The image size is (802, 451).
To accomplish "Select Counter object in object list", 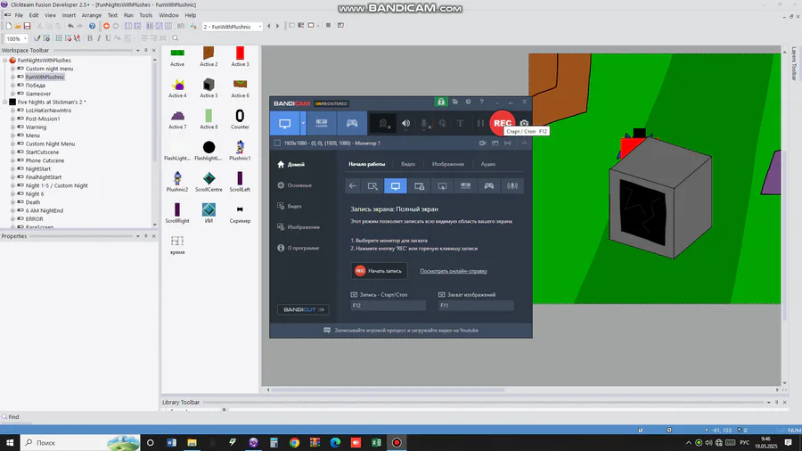I will [x=240, y=119].
